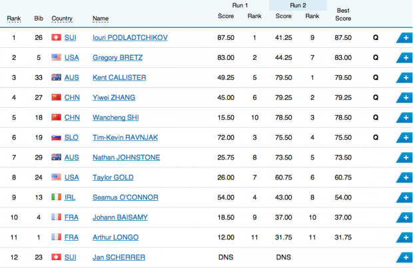Expand details for Iouri Podladtchikov row
Screen dimensions: 413x268
pos(405,37)
